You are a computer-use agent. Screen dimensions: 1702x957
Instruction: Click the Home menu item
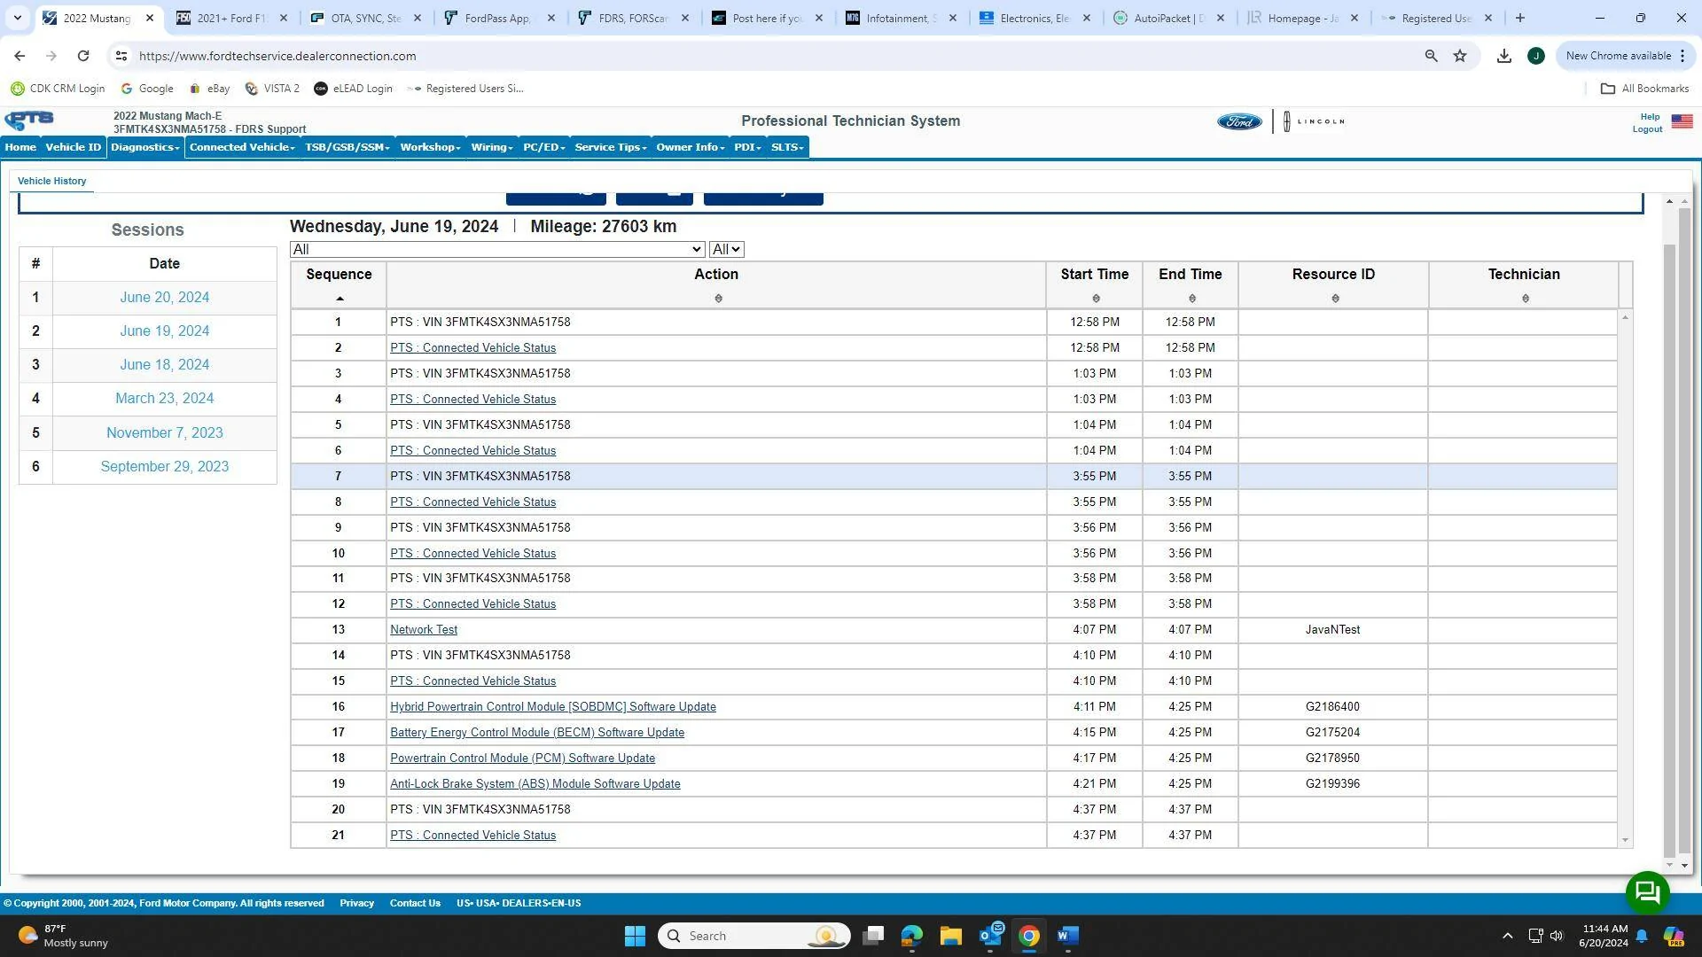click(x=20, y=147)
